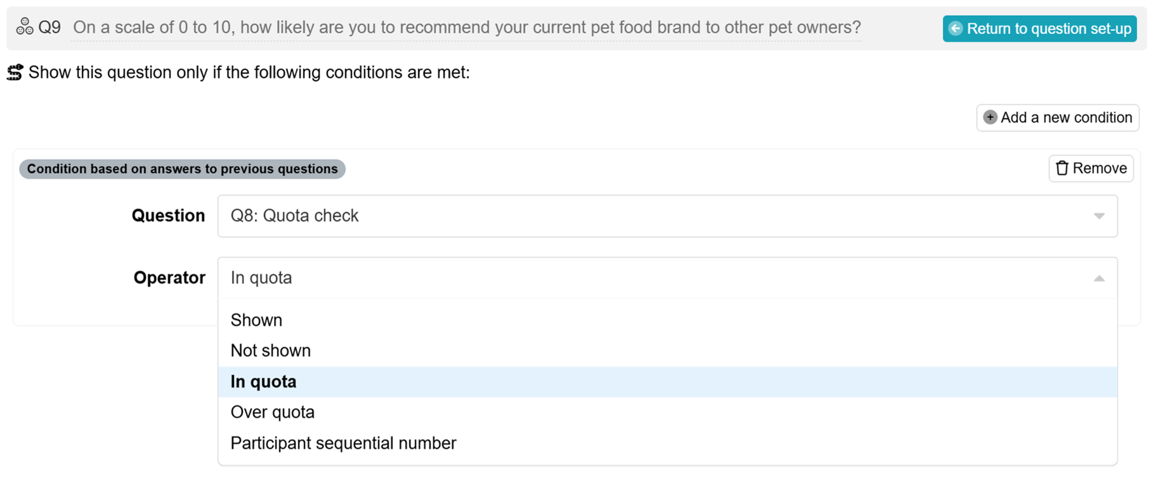Select 'Over quota' as the operator
1156x498 pixels.
pos(272,412)
